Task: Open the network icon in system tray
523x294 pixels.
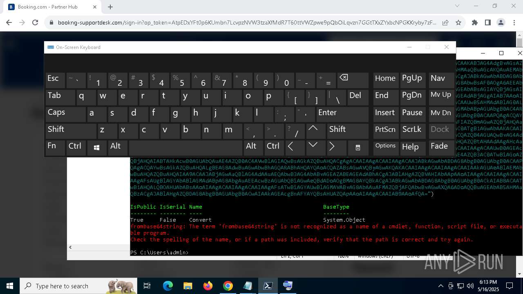Action: [461, 286]
